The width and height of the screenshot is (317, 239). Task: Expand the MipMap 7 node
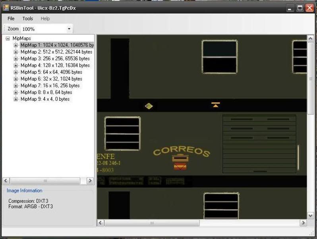[x=16, y=86]
